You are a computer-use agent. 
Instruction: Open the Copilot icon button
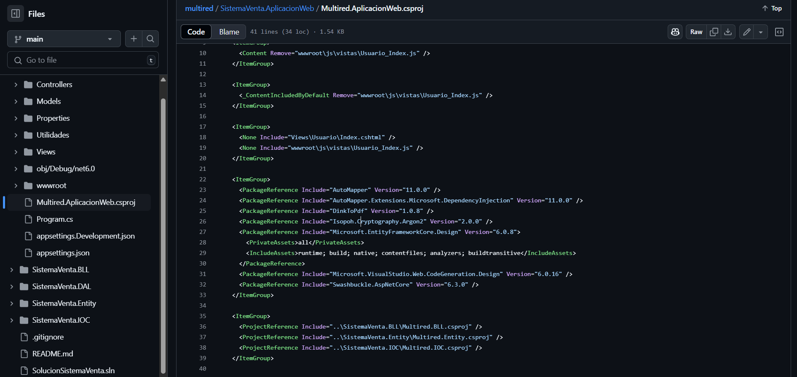pos(675,32)
